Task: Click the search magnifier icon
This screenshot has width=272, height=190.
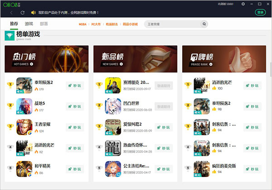Action: (x=204, y=24)
